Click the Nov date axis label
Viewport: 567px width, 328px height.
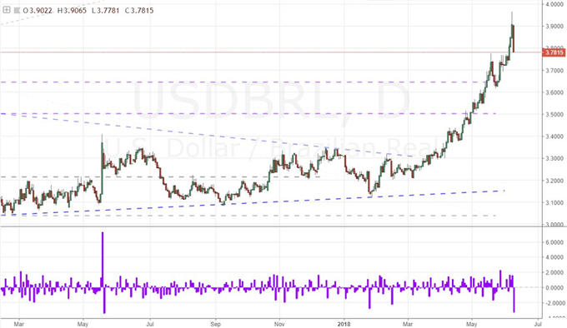click(x=279, y=324)
